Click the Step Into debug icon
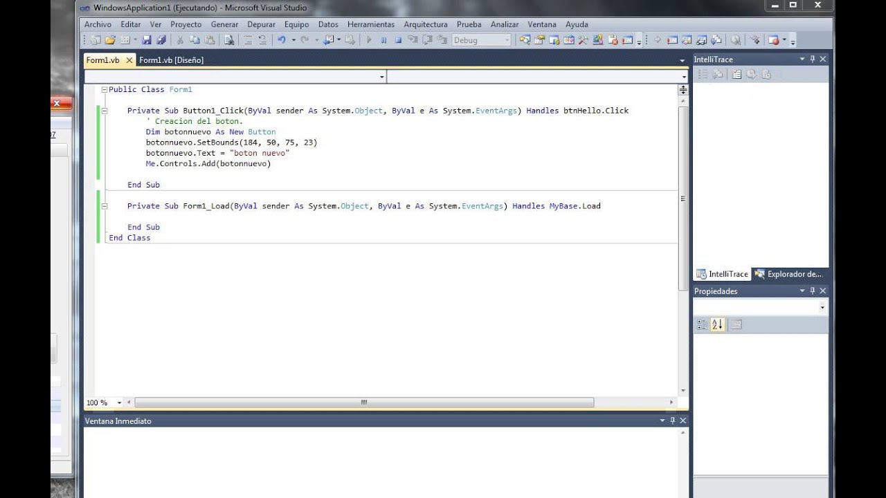 [412, 40]
